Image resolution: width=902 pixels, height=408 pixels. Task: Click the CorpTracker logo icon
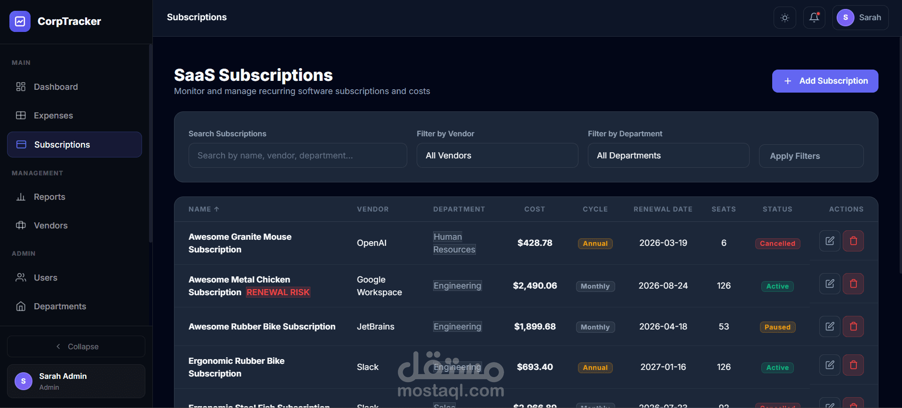click(x=20, y=21)
